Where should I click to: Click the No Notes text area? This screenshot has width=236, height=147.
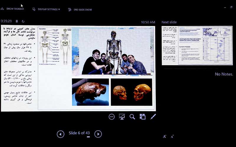point(224,74)
